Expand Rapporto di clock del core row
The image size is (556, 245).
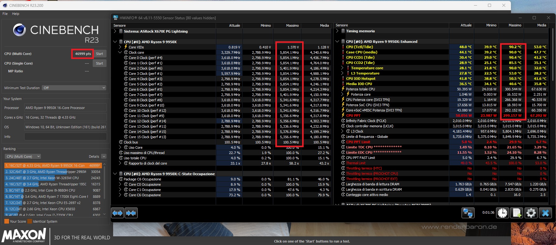[120, 163]
